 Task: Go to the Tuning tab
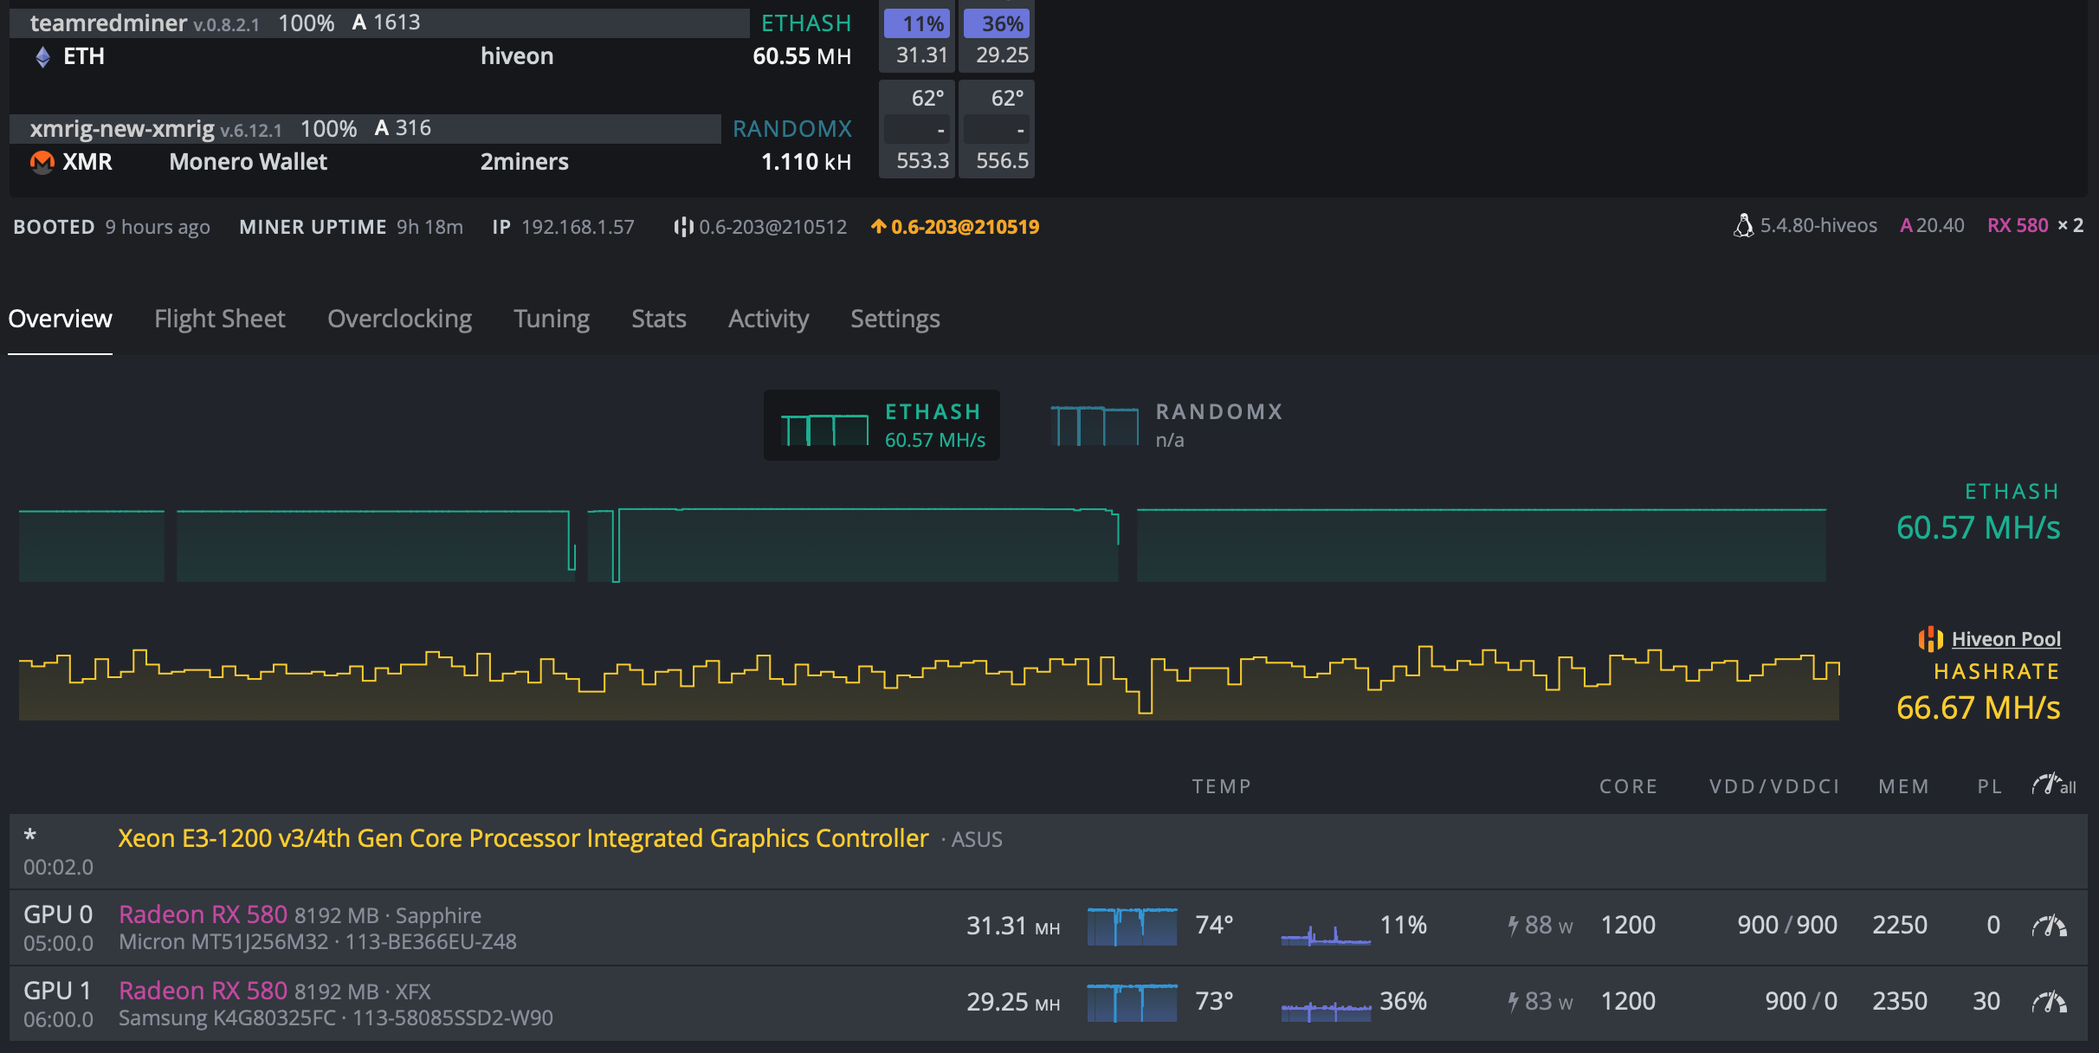pos(552,319)
